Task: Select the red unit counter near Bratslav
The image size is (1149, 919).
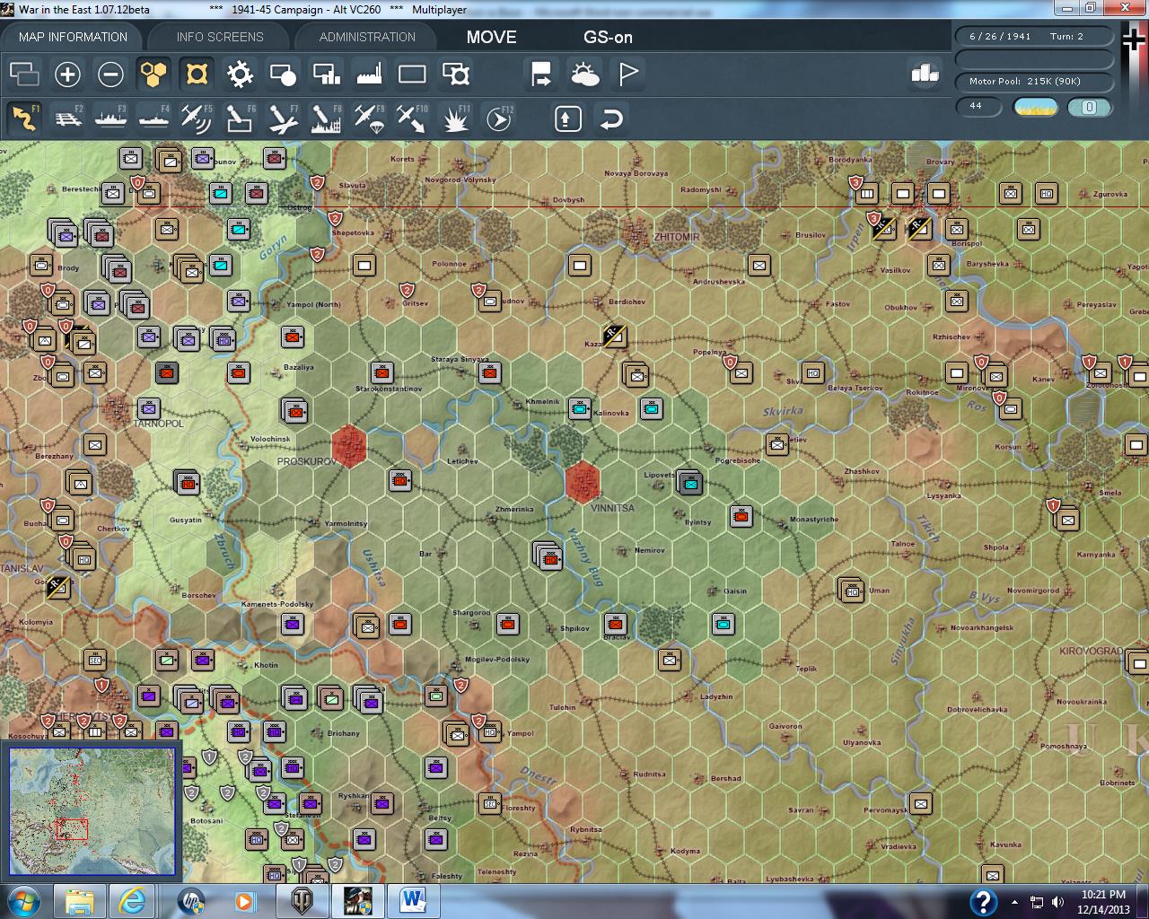Action: coord(615,624)
